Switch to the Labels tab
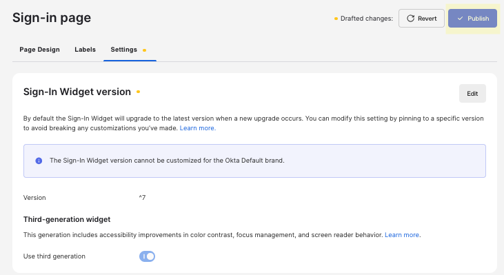504x275 pixels. (85, 50)
